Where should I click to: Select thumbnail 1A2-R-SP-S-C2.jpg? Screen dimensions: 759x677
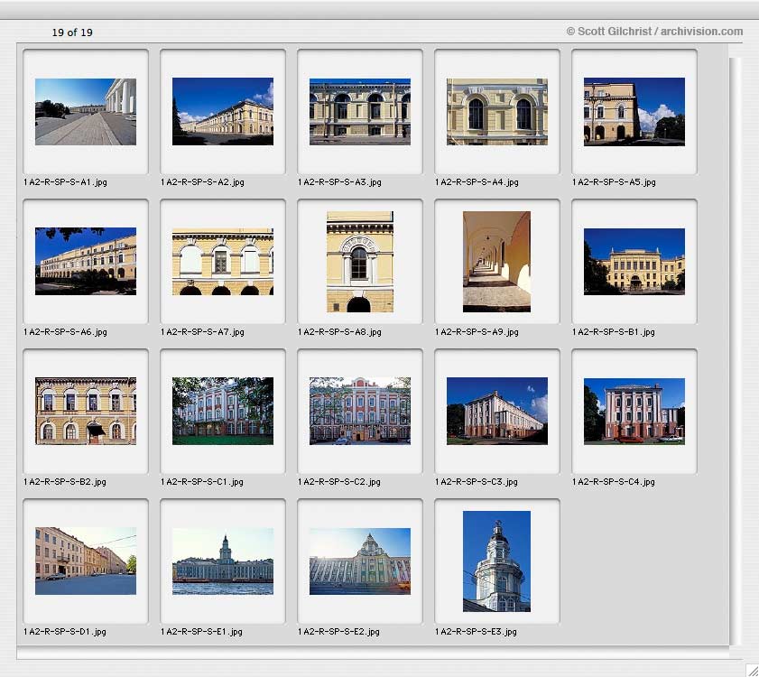click(360, 411)
